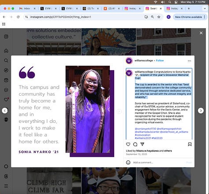209x194 pixels.
Task: Open your profile avatar in Instagram sidebar
Action: [x=6, y=119]
